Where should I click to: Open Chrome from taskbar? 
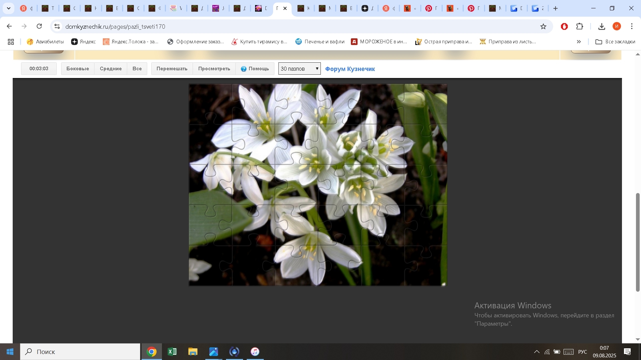152,352
